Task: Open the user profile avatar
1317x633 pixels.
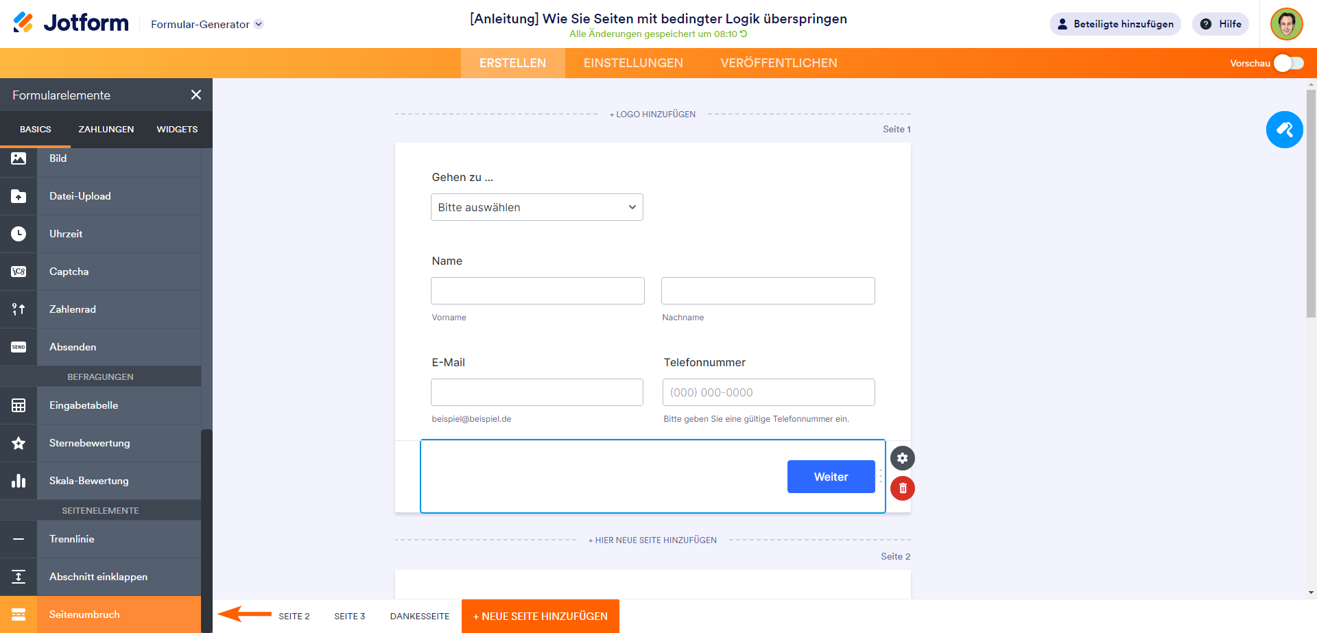Action: point(1286,24)
